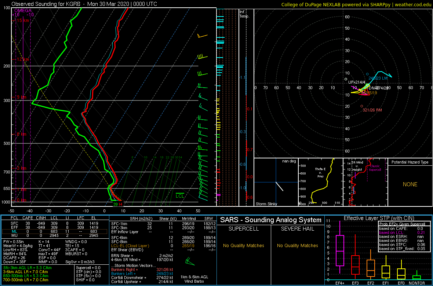Click the College of DuPage NEXLAB credit text
This screenshot has height=286, width=433.
(x=356, y=4)
